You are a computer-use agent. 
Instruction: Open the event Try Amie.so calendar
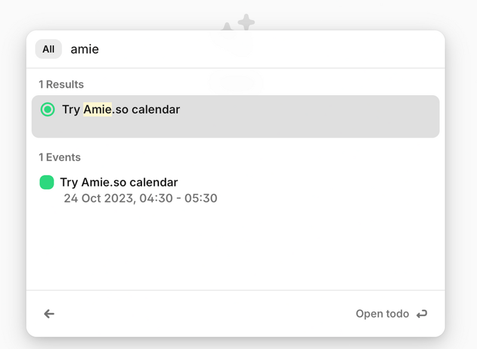click(x=119, y=182)
